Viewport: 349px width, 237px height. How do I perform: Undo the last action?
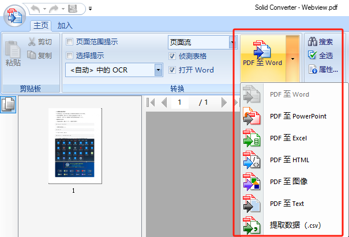coord(35,9)
